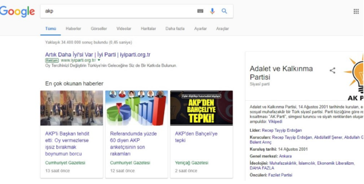364x184 pixels.
Task: Open 'AKP'den Bahçeli'ye tepki' headline link
Action: point(196,137)
